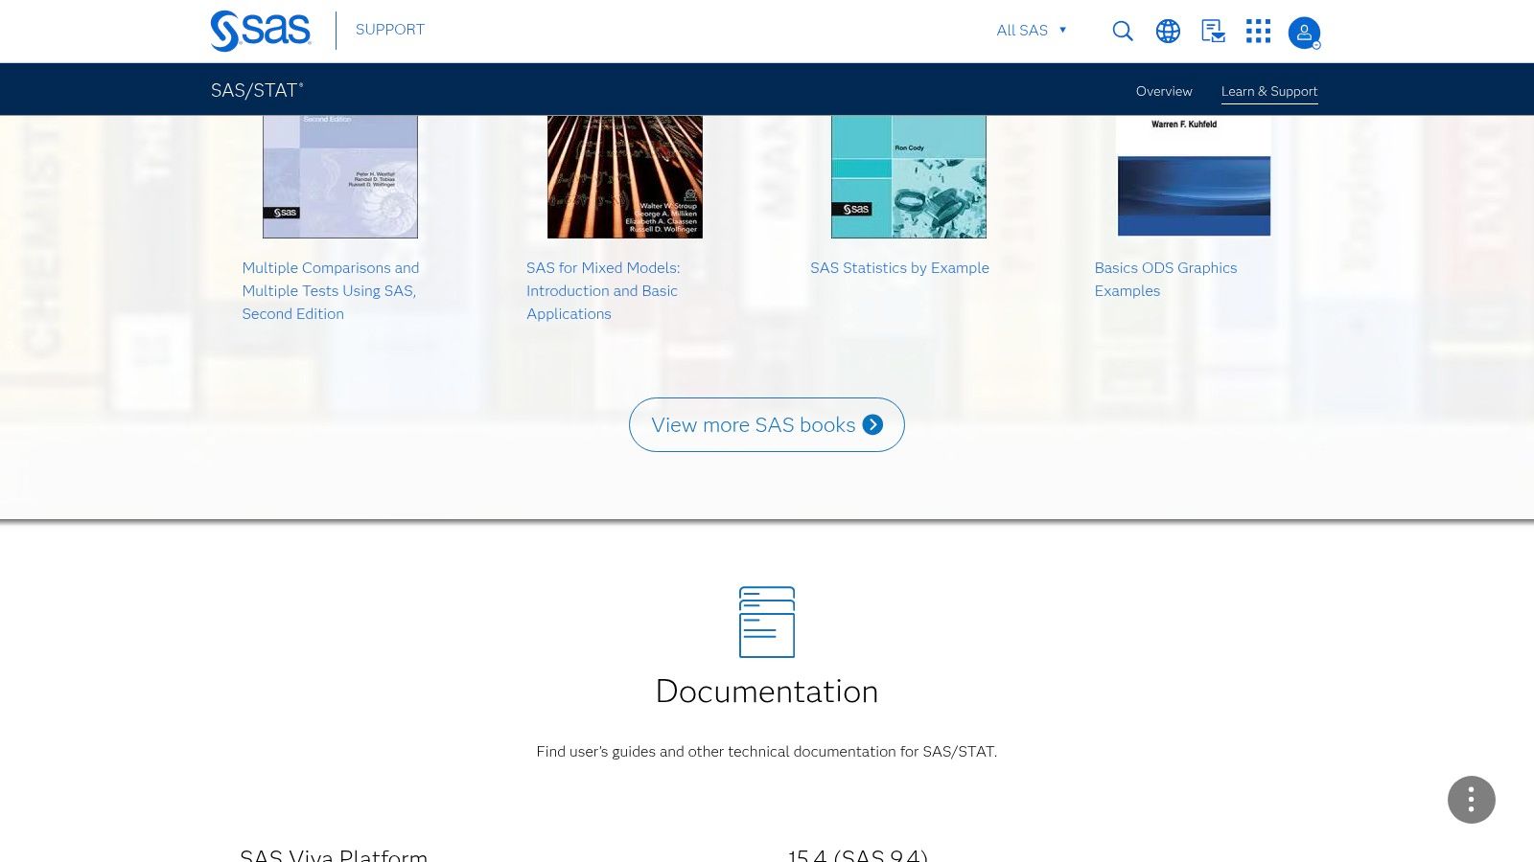
Task: Expand the All SAS dropdown
Action: tap(1032, 31)
